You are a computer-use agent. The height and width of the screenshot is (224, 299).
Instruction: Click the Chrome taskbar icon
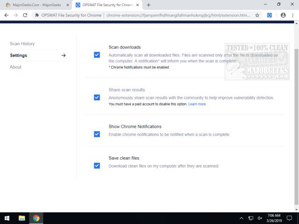[36, 218]
